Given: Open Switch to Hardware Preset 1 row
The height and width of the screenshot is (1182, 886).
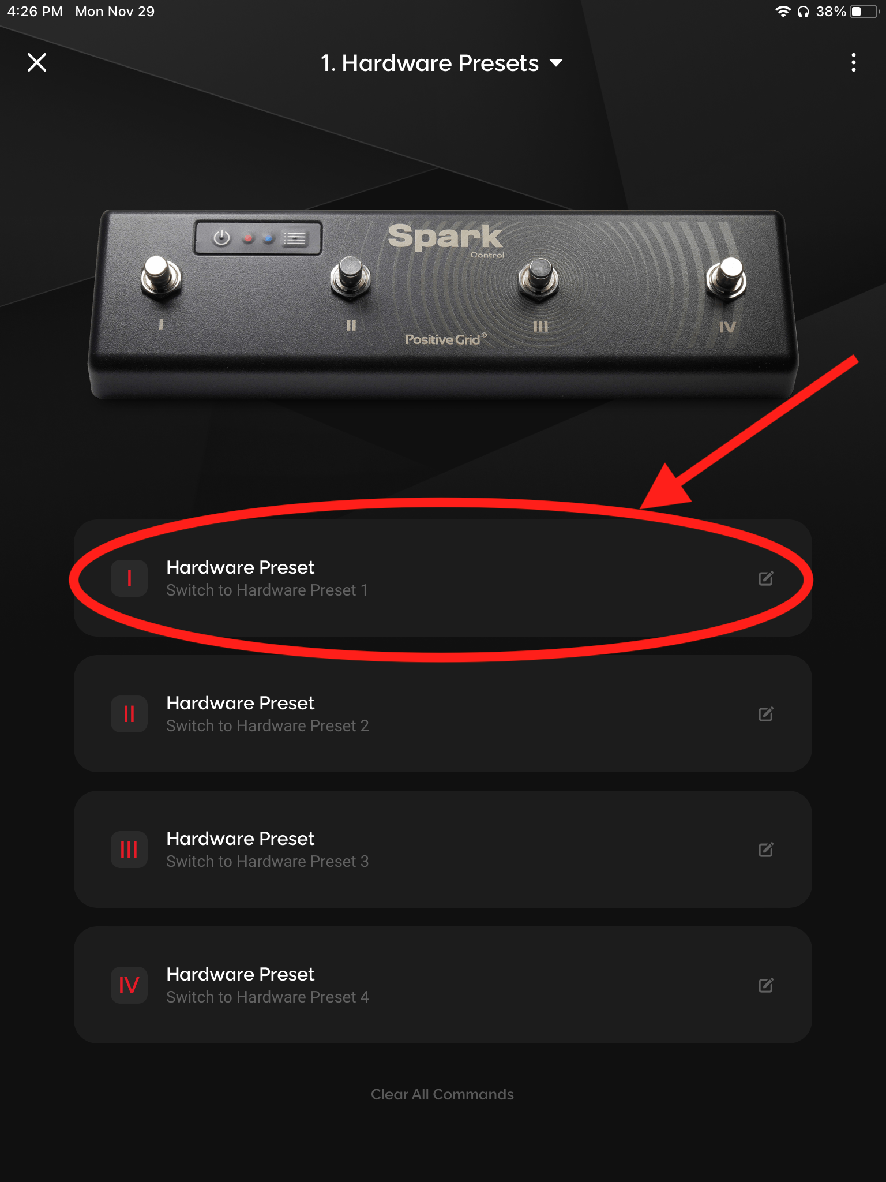Looking at the screenshot, I should click(x=443, y=578).
